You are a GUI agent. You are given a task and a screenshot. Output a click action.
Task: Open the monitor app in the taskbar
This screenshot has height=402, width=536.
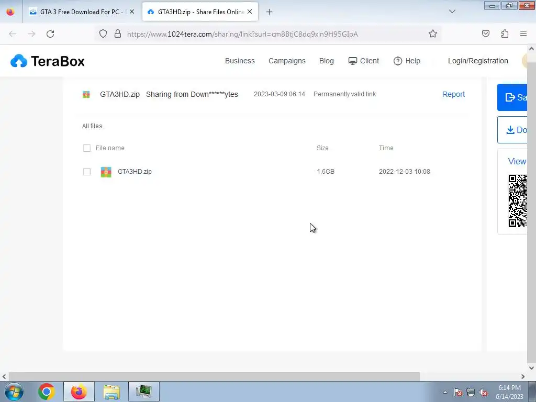(x=143, y=392)
